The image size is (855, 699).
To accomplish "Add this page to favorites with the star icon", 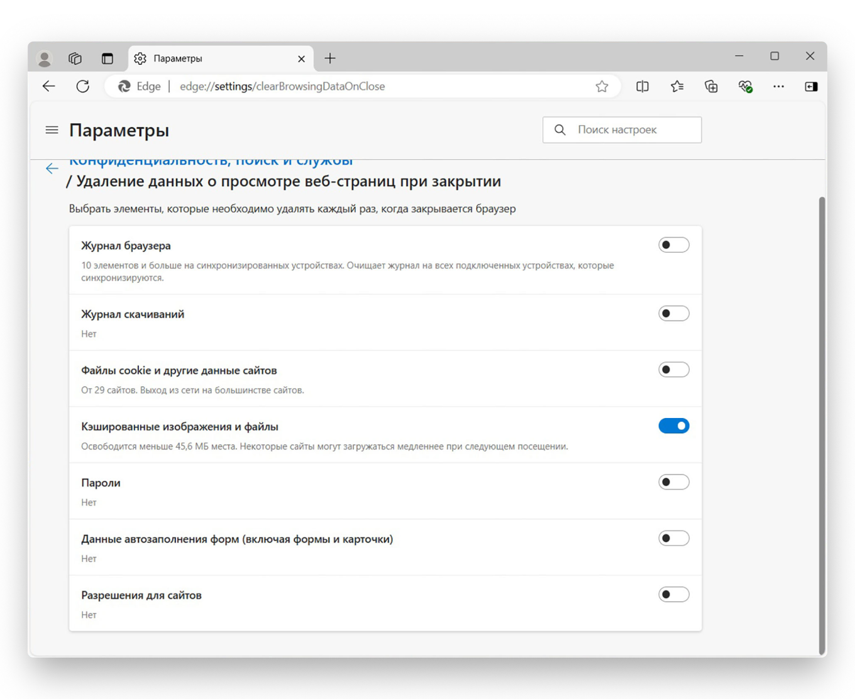I will 602,86.
